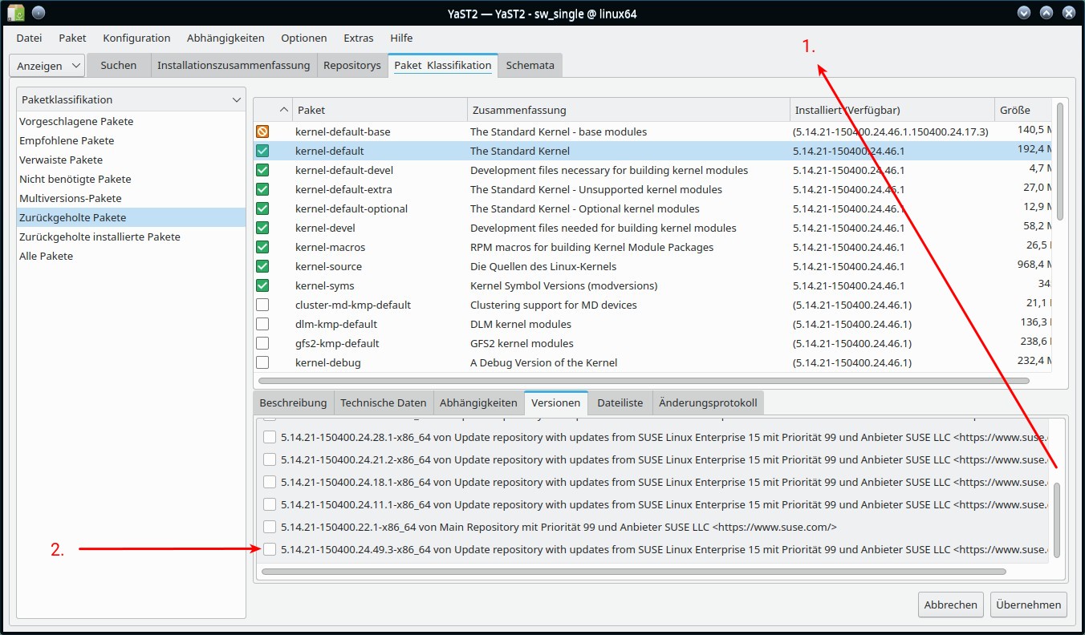Viewport: 1085px width, 635px height.
Task: Check the dlm-kmp-default package box
Action: [x=262, y=324]
